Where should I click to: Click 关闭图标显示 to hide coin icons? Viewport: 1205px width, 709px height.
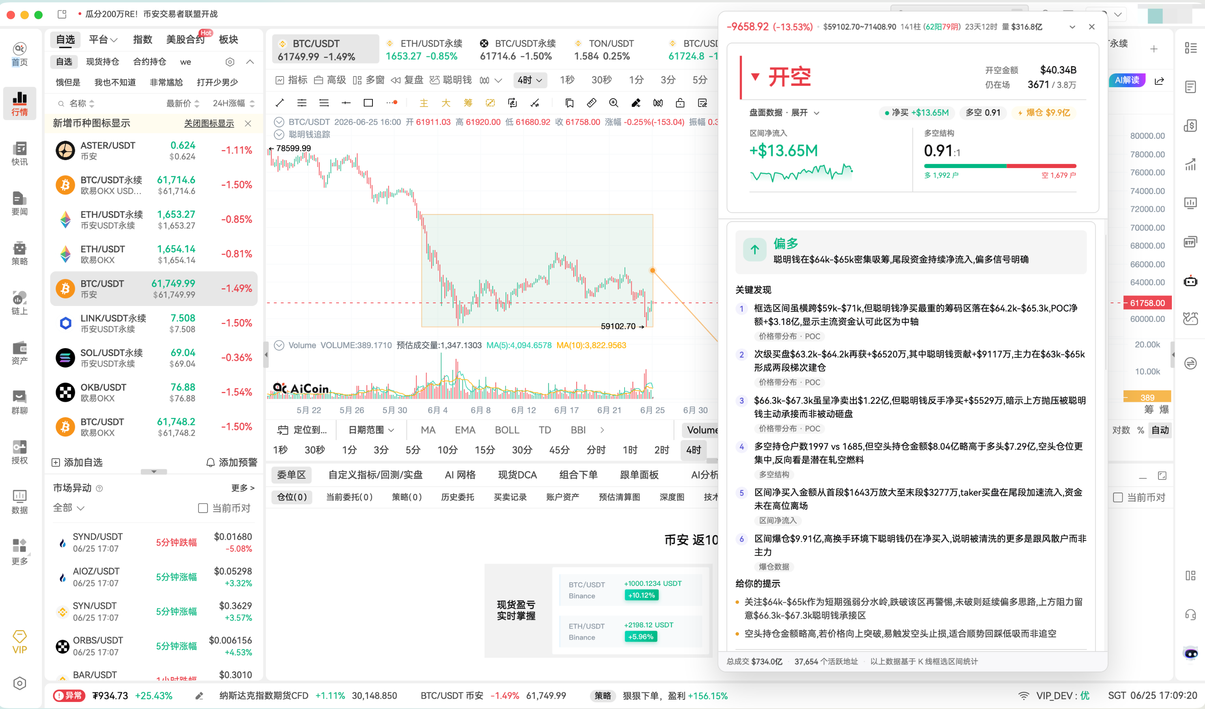[x=209, y=123]
